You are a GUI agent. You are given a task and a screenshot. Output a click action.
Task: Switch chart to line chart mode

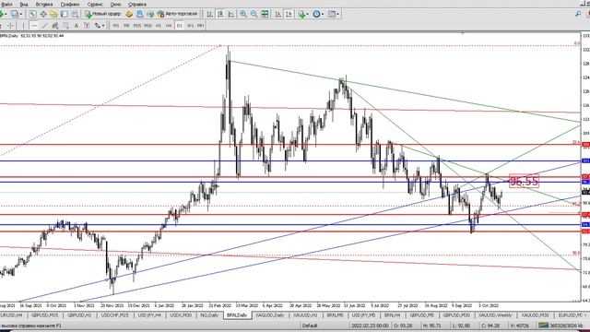click(x=231, y=14)
